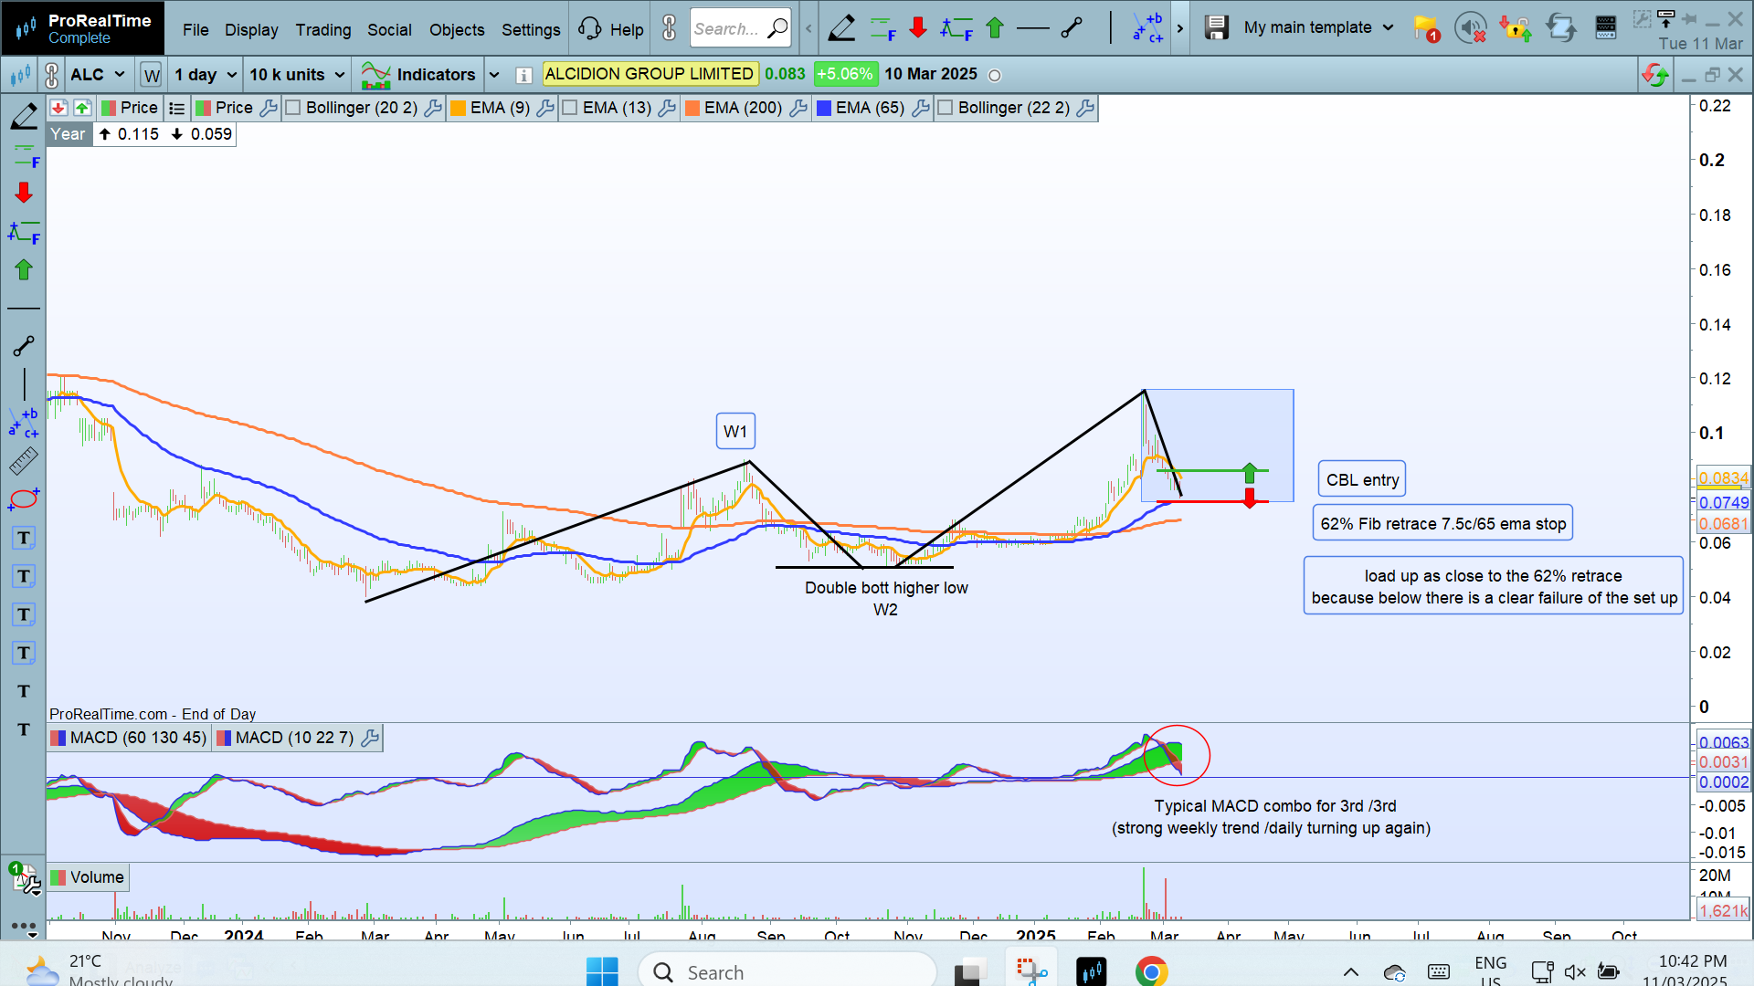Enable the Bollinger (22 2) checkbox
This screenshot has width=1754, height=986.
tap(946, 108)
